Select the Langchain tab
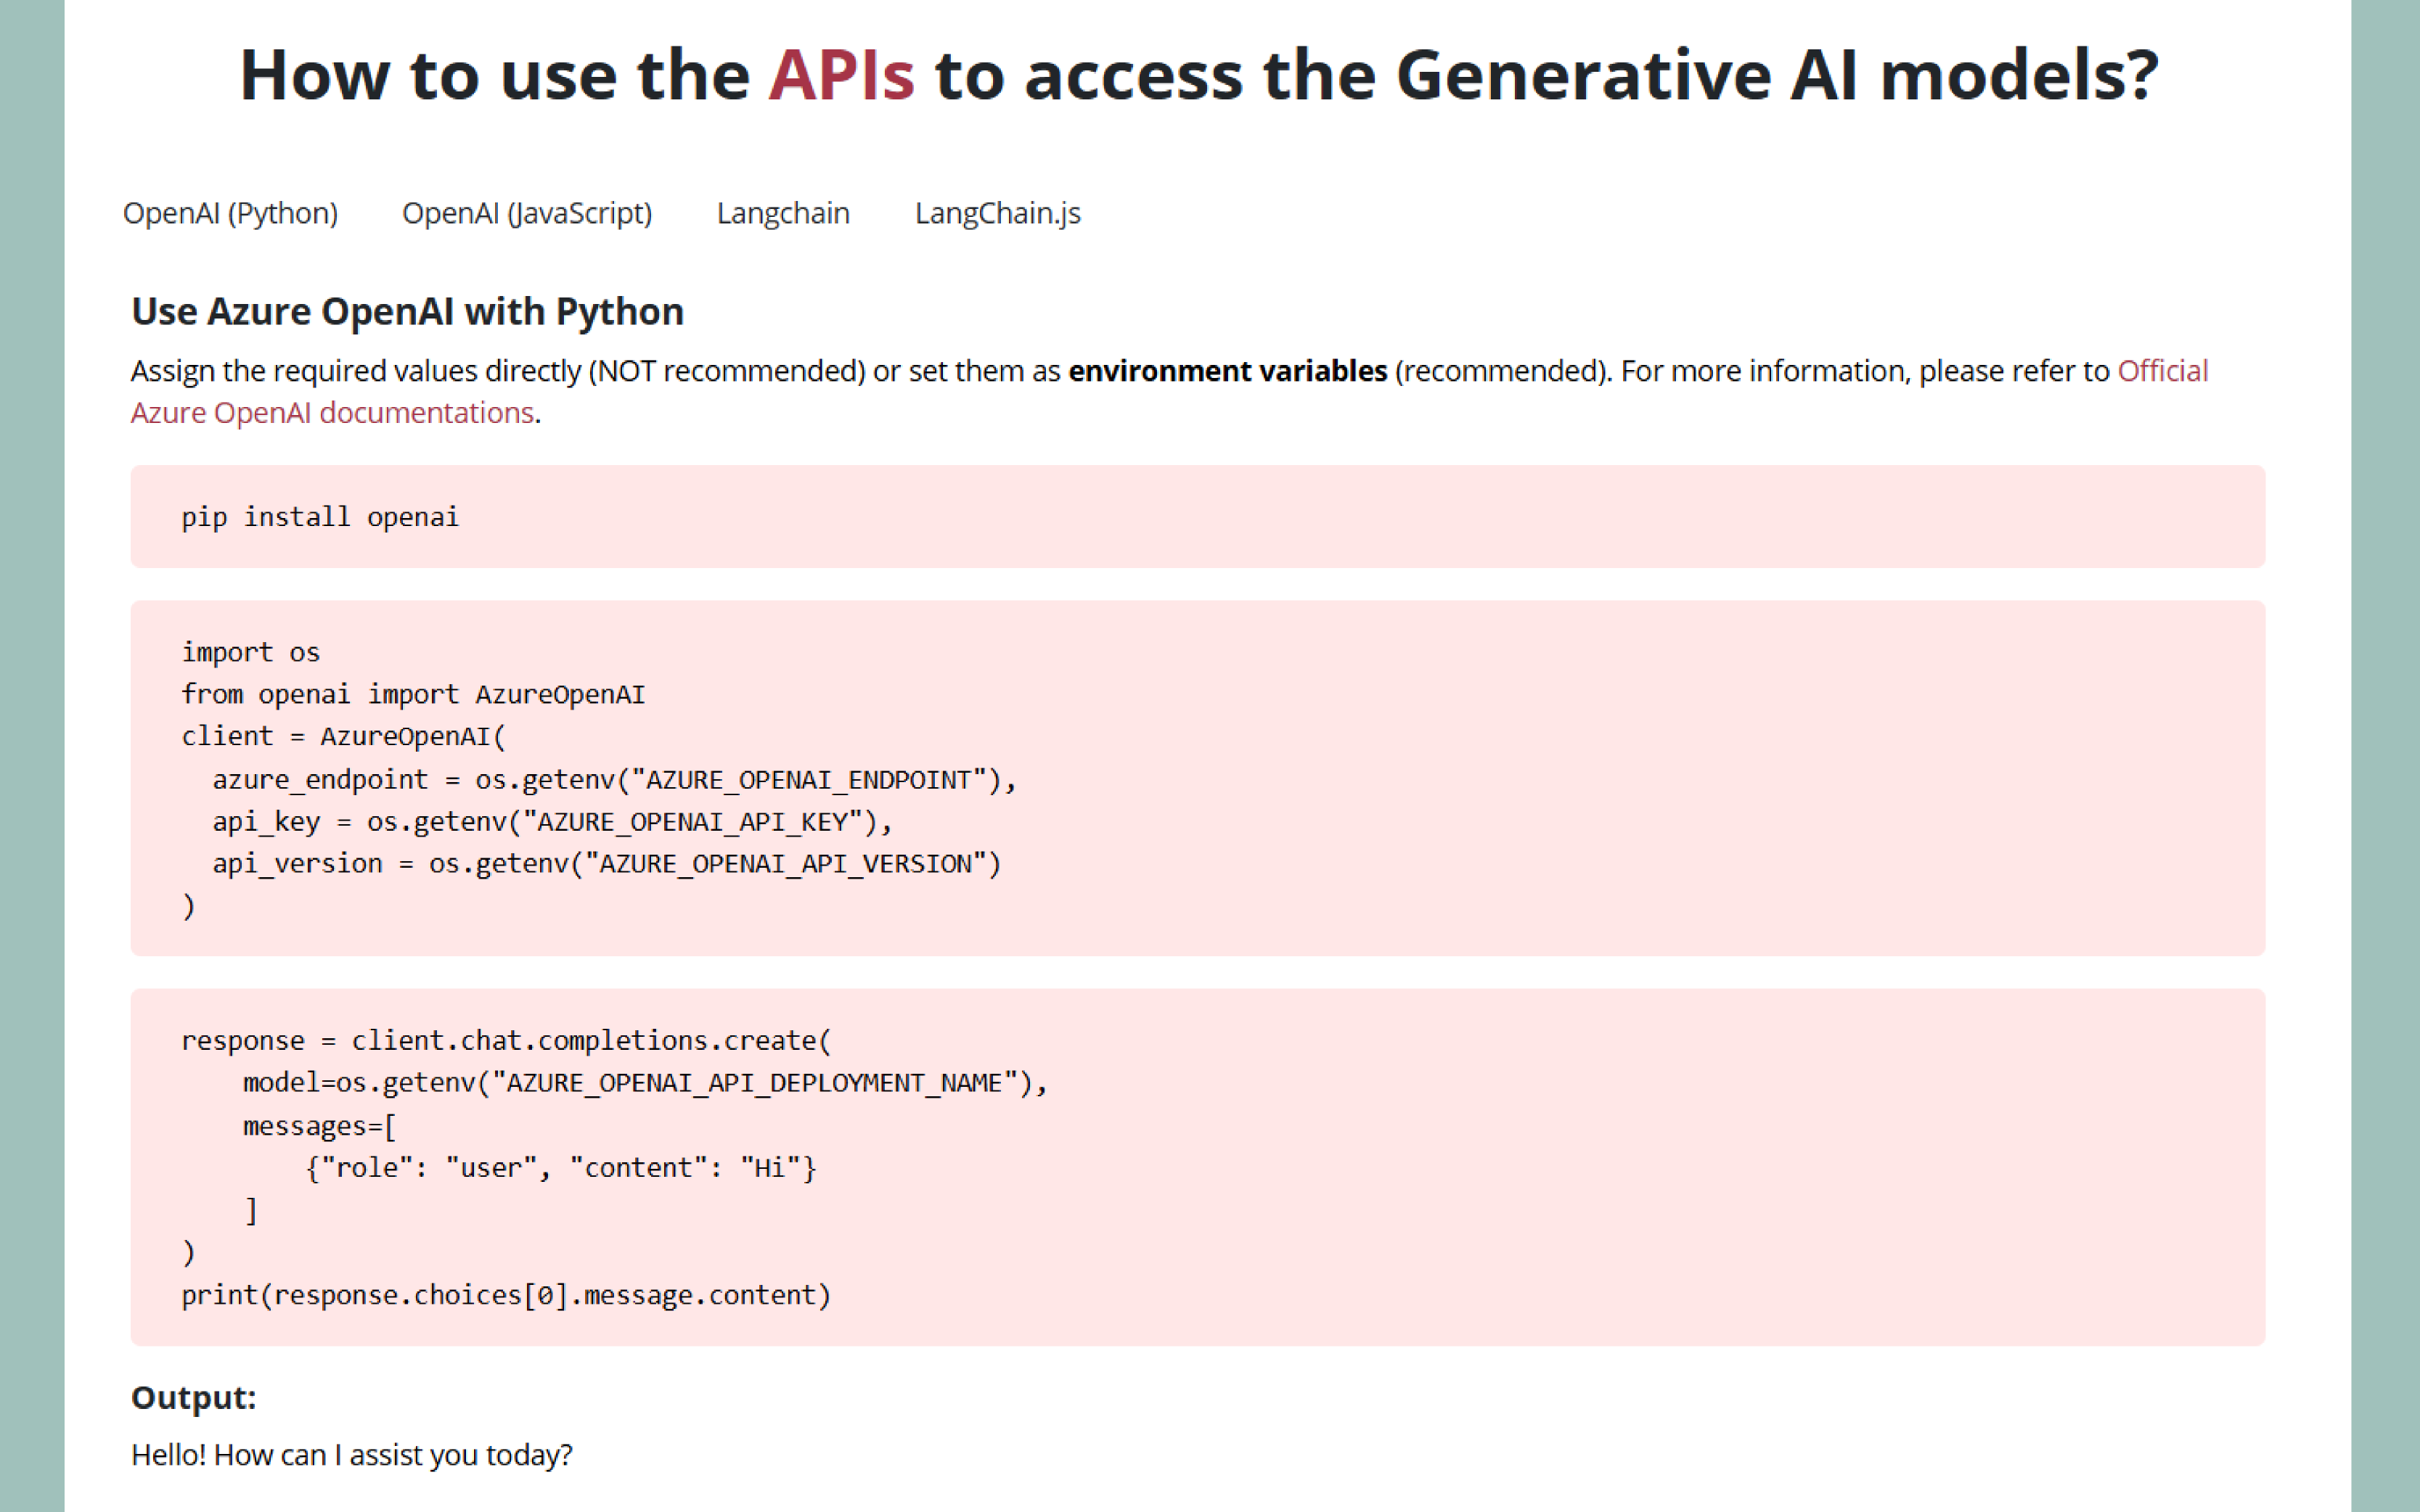The height and width of the screenshot is (1512, 2420). click(x=782, y=213)
